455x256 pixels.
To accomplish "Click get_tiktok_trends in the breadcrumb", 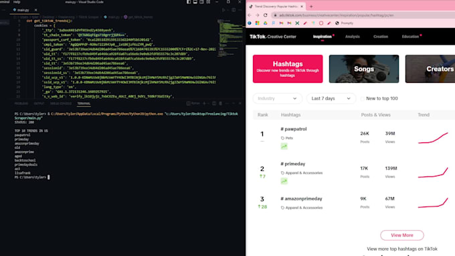I will pos(139,17).
